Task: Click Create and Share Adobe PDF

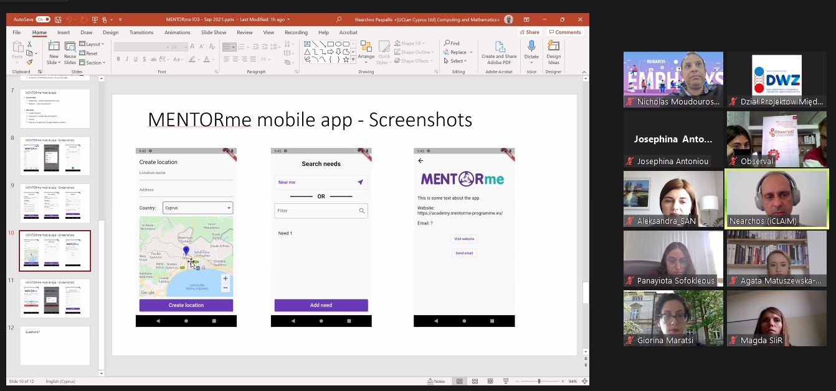Action: tap(499, 52)
